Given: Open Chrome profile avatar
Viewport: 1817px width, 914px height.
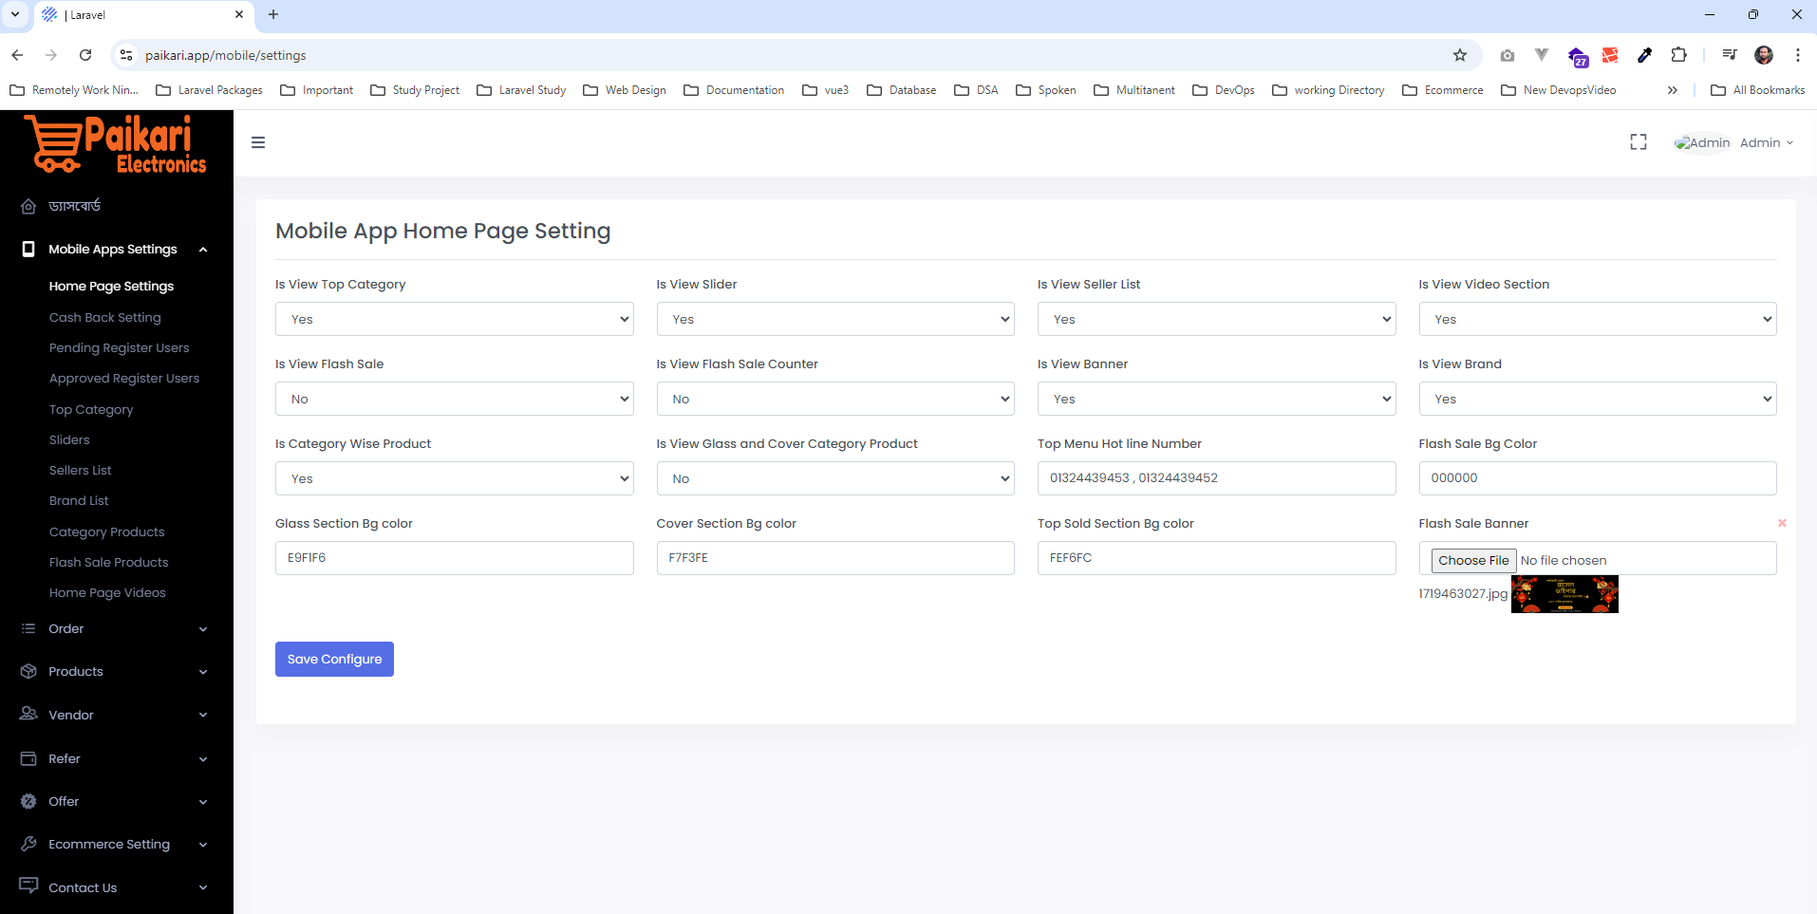Looking at the screenshot, I should coord(1764,55).
